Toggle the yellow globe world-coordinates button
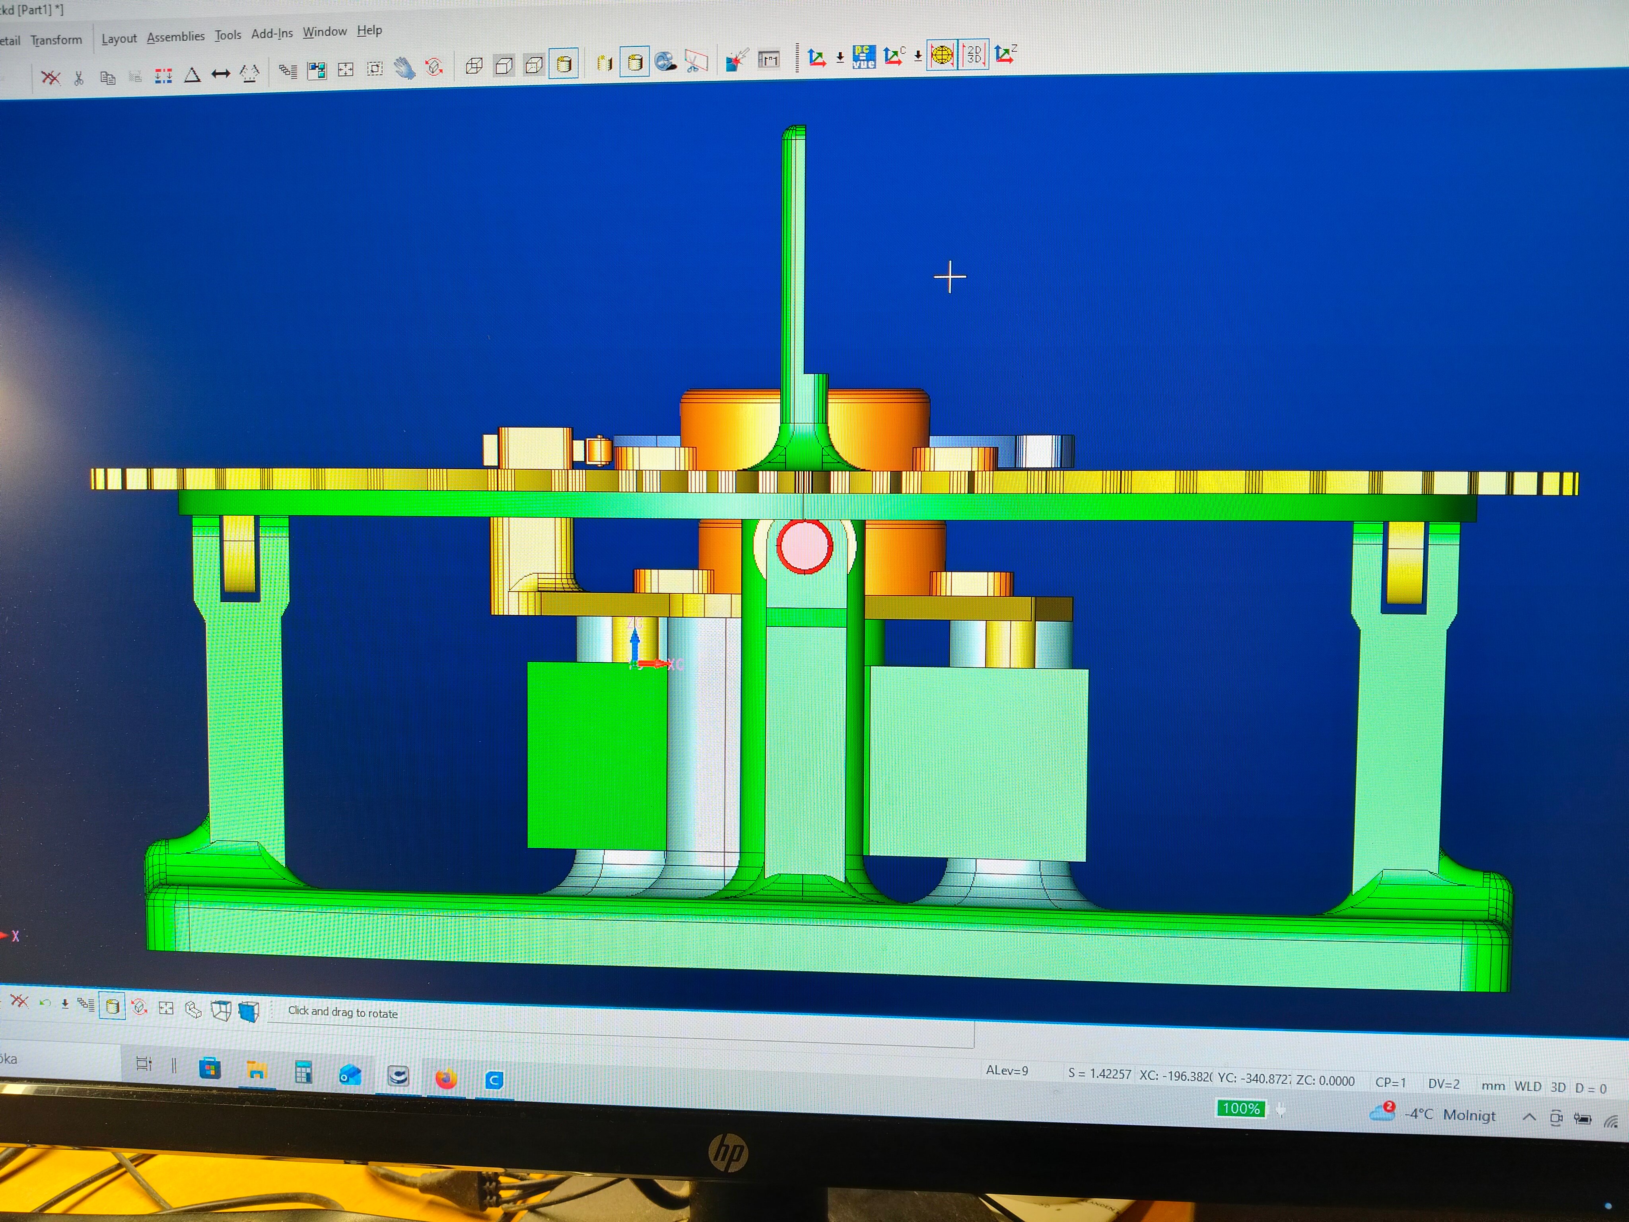This screenshot has height=1222, width=1629. pyautogui.click(x=942, y=54)
